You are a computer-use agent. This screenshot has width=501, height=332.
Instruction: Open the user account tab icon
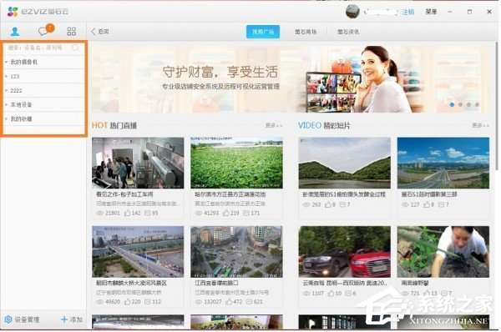pyautogui.click(x=15, y=32)
